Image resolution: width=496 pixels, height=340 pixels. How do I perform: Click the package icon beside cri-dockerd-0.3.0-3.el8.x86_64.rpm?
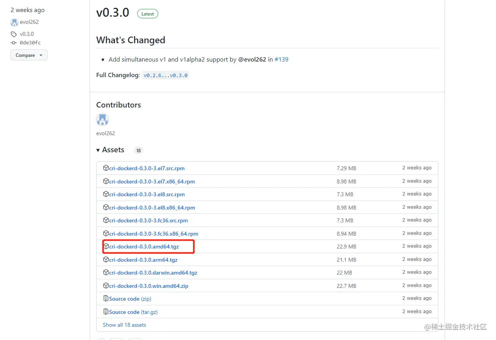[106, 207]
